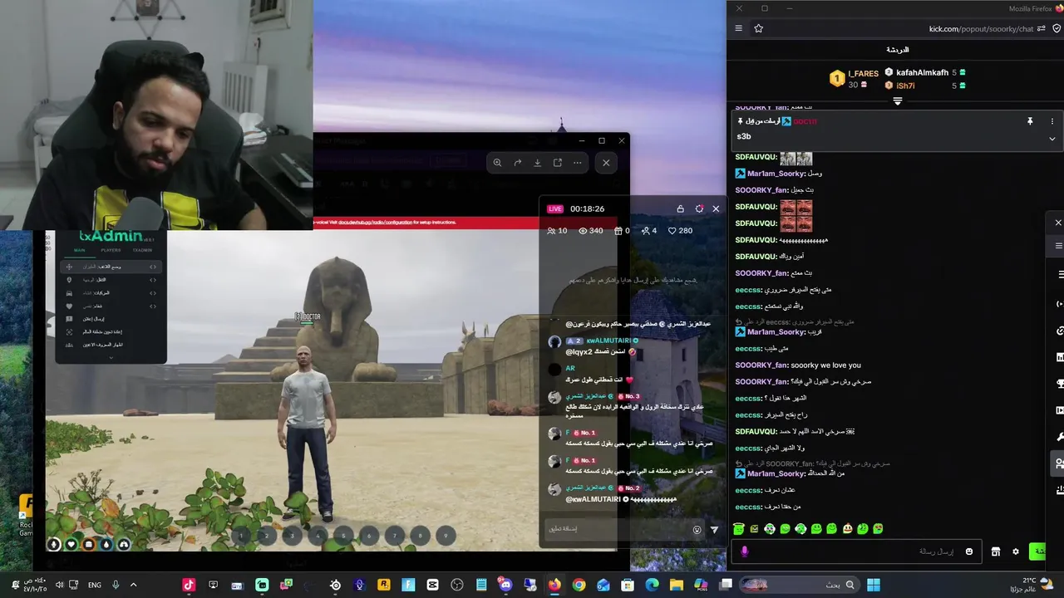Click the Windows Start button
The height and width of the screenshot is (598, 1064).
coord(874,585)
